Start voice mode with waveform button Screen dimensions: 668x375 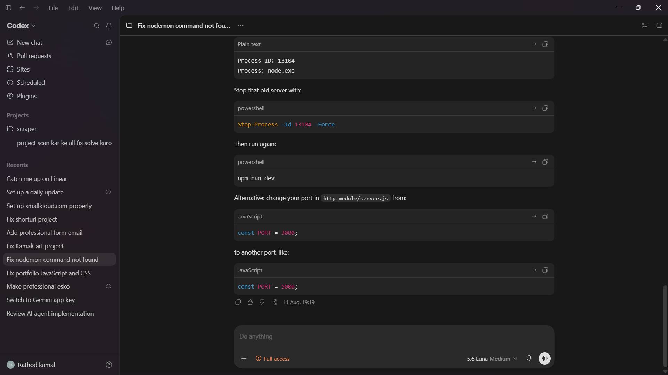point(544,358)
